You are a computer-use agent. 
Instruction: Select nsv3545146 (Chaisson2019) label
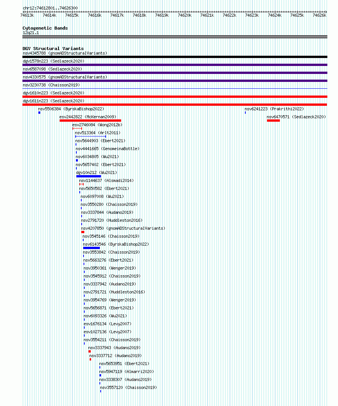point(111,237)
